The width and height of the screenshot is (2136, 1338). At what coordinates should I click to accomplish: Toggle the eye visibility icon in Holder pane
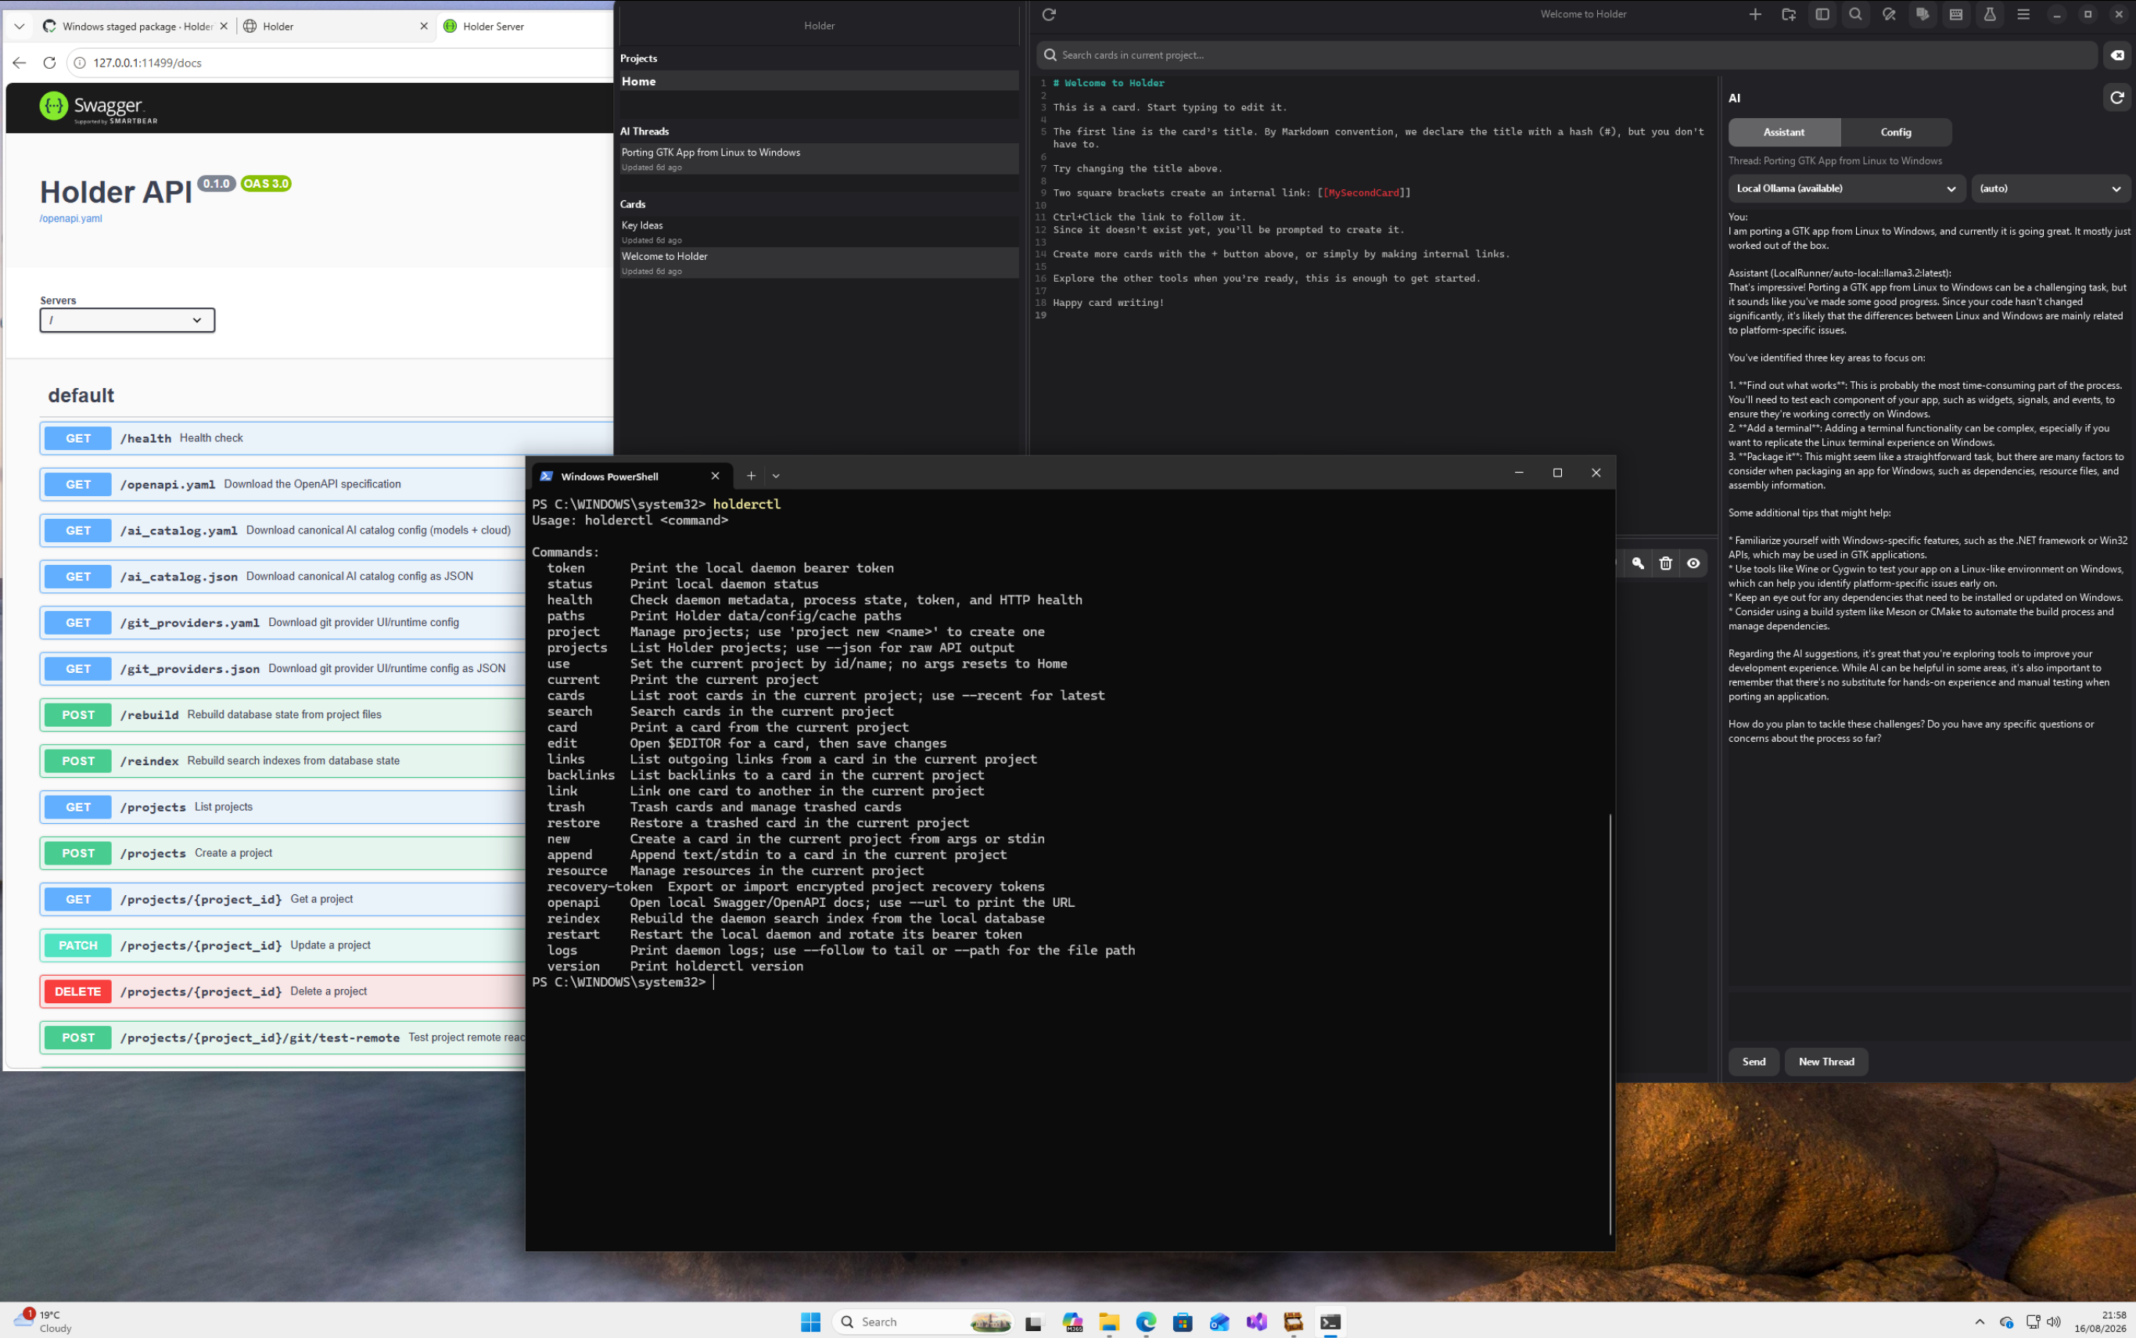click(x=1693, y=563)
